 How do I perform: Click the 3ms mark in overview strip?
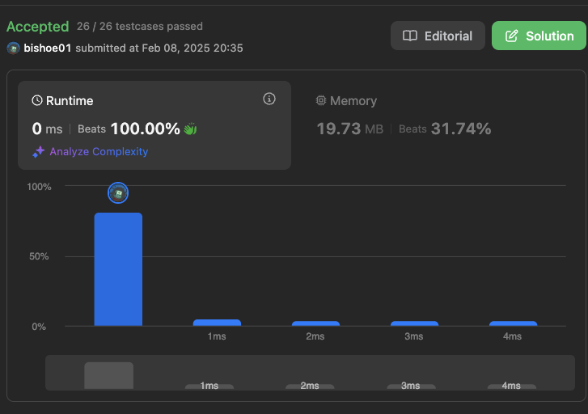411,386
